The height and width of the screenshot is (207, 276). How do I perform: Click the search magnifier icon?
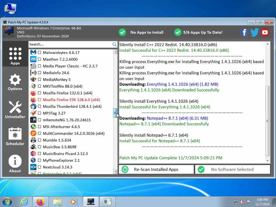click(114, 44)
